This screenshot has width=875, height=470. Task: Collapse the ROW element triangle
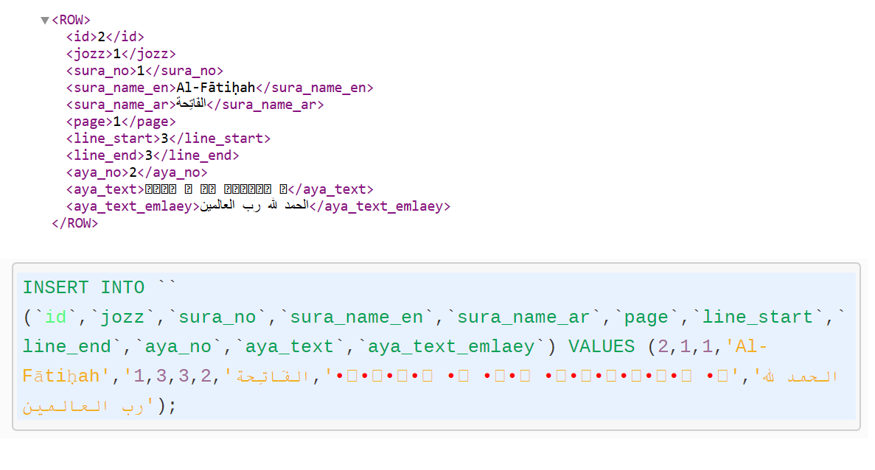45,21
